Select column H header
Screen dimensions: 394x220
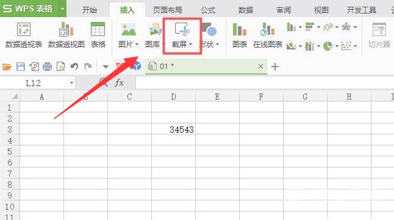[x=349, y=97]
